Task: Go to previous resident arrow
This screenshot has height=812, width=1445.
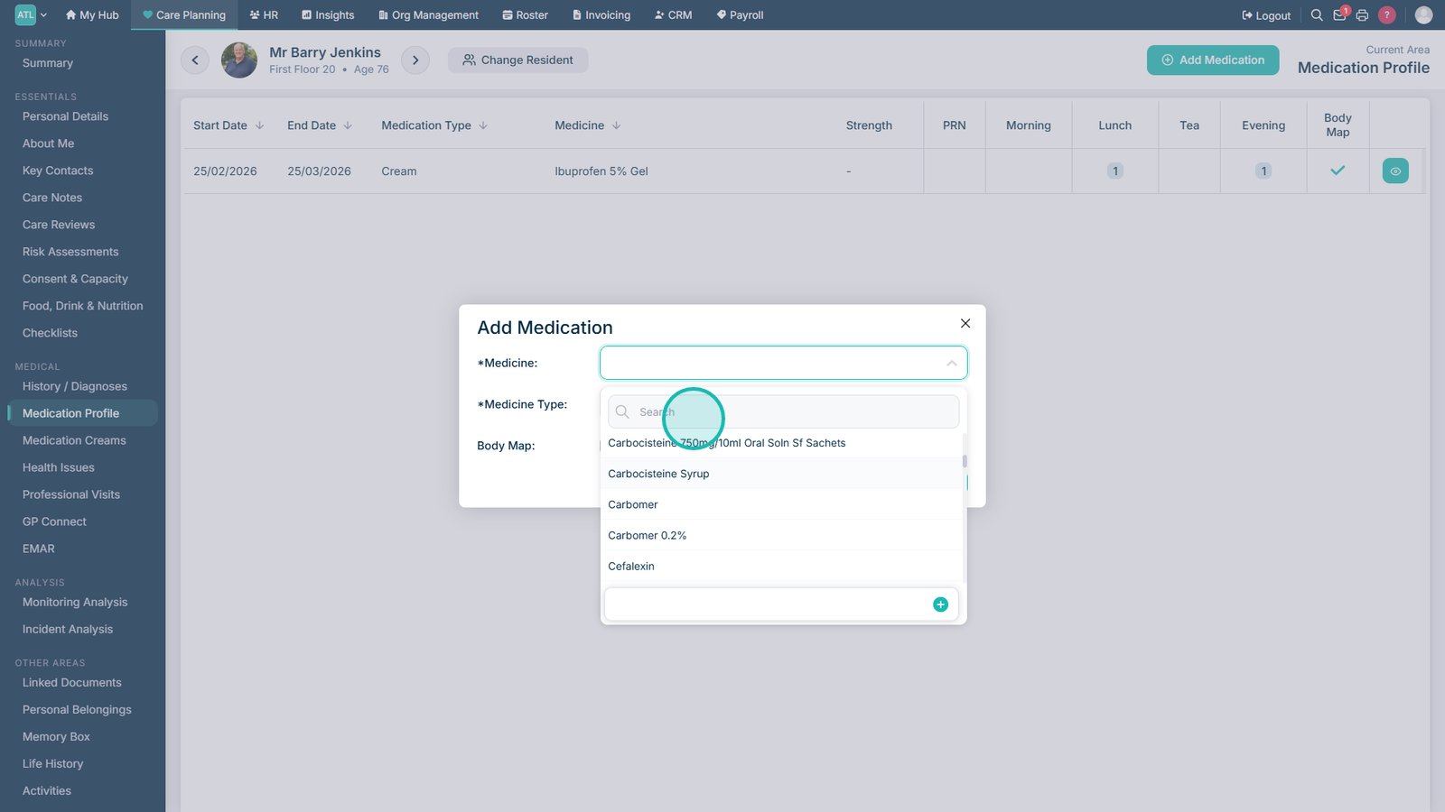Action: (x=195, y=60)
